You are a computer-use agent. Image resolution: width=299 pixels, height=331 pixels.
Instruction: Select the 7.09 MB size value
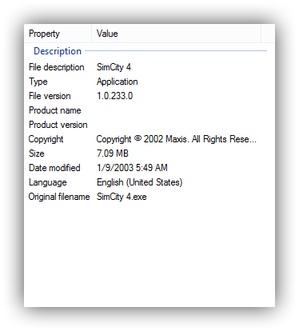click(113, 154)
